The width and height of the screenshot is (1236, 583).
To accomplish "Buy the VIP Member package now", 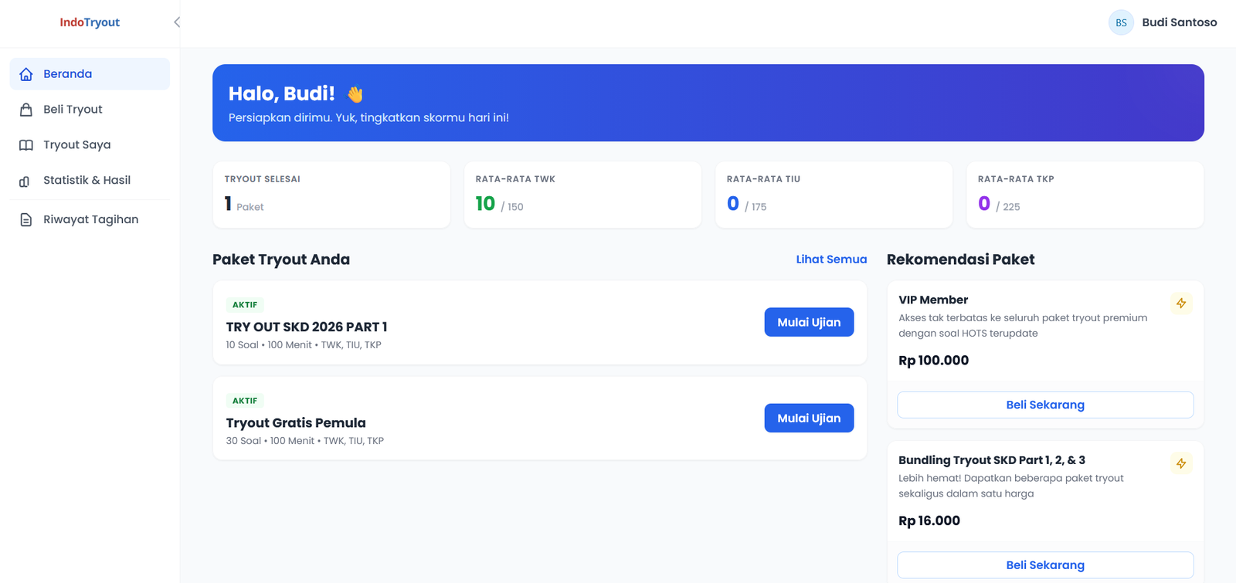I will [1045, 405].
